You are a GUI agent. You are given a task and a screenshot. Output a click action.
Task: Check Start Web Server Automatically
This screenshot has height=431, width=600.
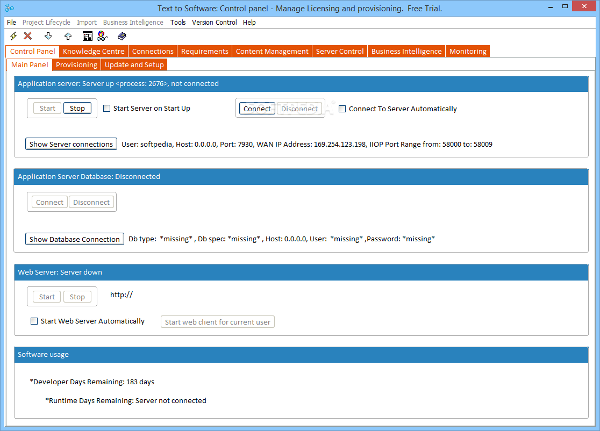(x=34, y=321)
